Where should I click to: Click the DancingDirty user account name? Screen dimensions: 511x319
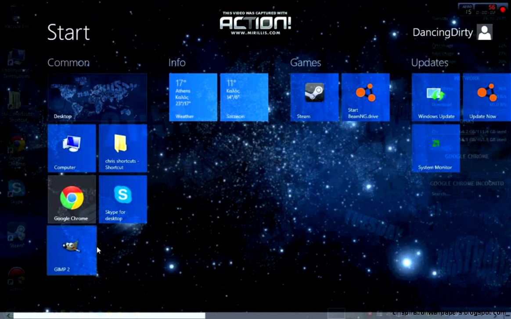(x=442, y=32)
